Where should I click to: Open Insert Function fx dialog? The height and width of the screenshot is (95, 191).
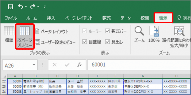79,65
